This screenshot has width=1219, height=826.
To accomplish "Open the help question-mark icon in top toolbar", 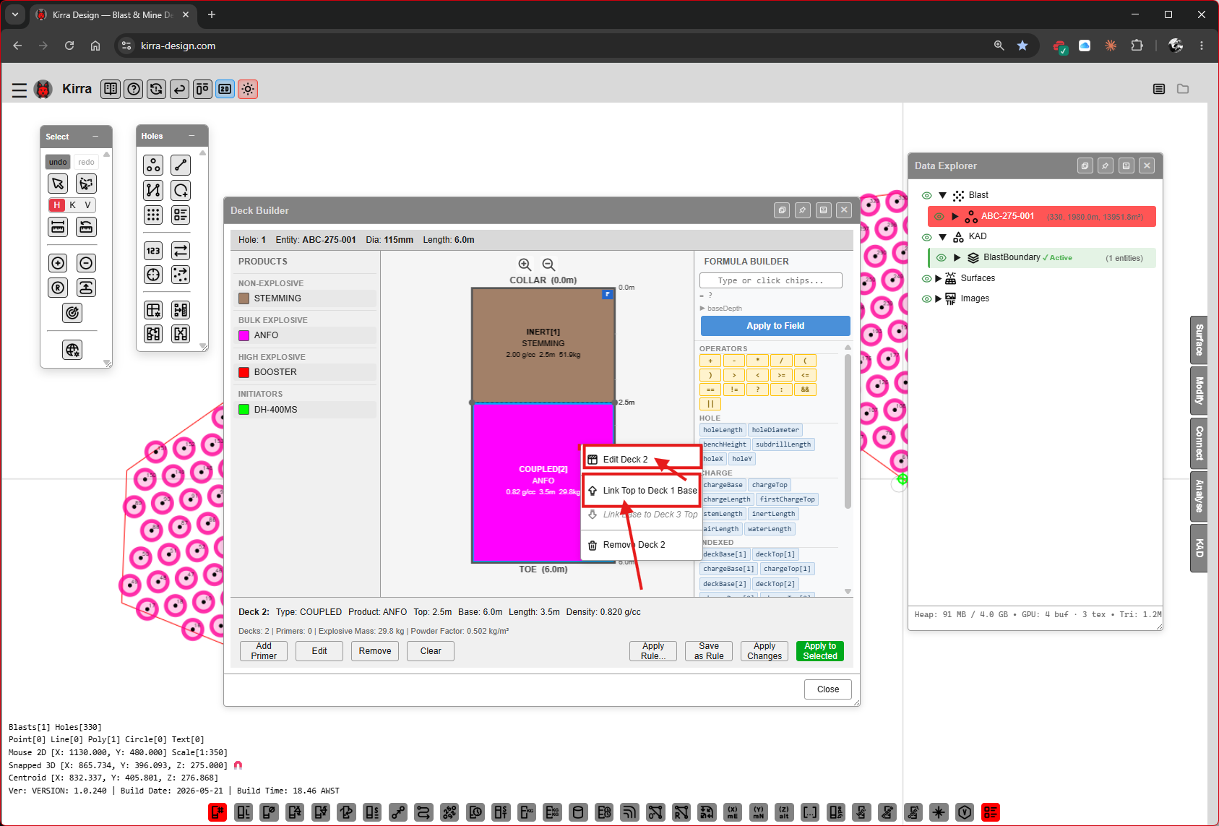I will click(134, 89).
